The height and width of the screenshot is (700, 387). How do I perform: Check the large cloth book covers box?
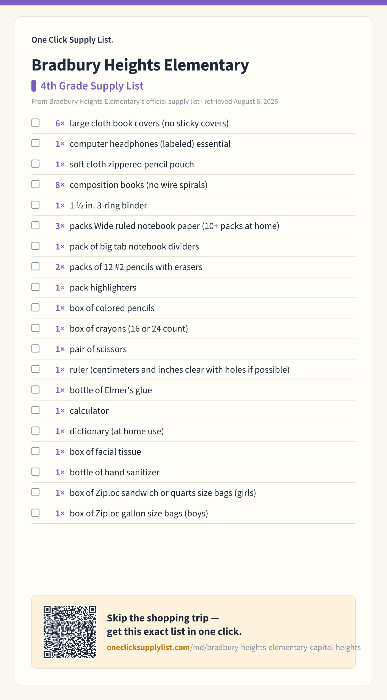(35, 123)
